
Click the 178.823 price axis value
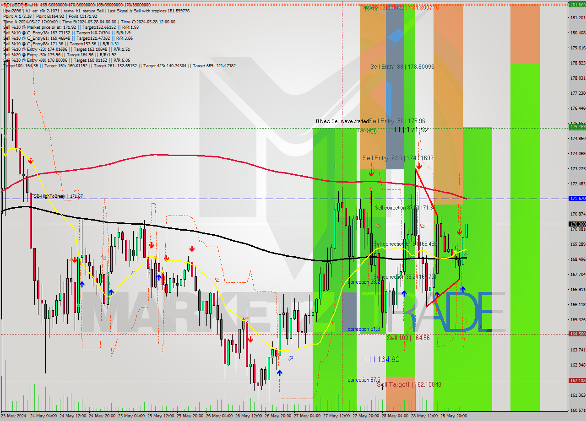577,63
